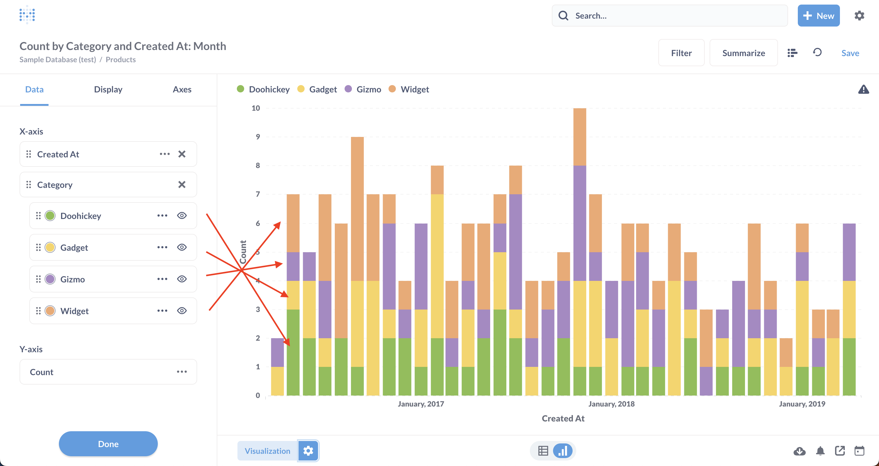Viewport: 879px width, 466px height.
Task: Open Count y-axis options menu
Action: pos(182,372)
